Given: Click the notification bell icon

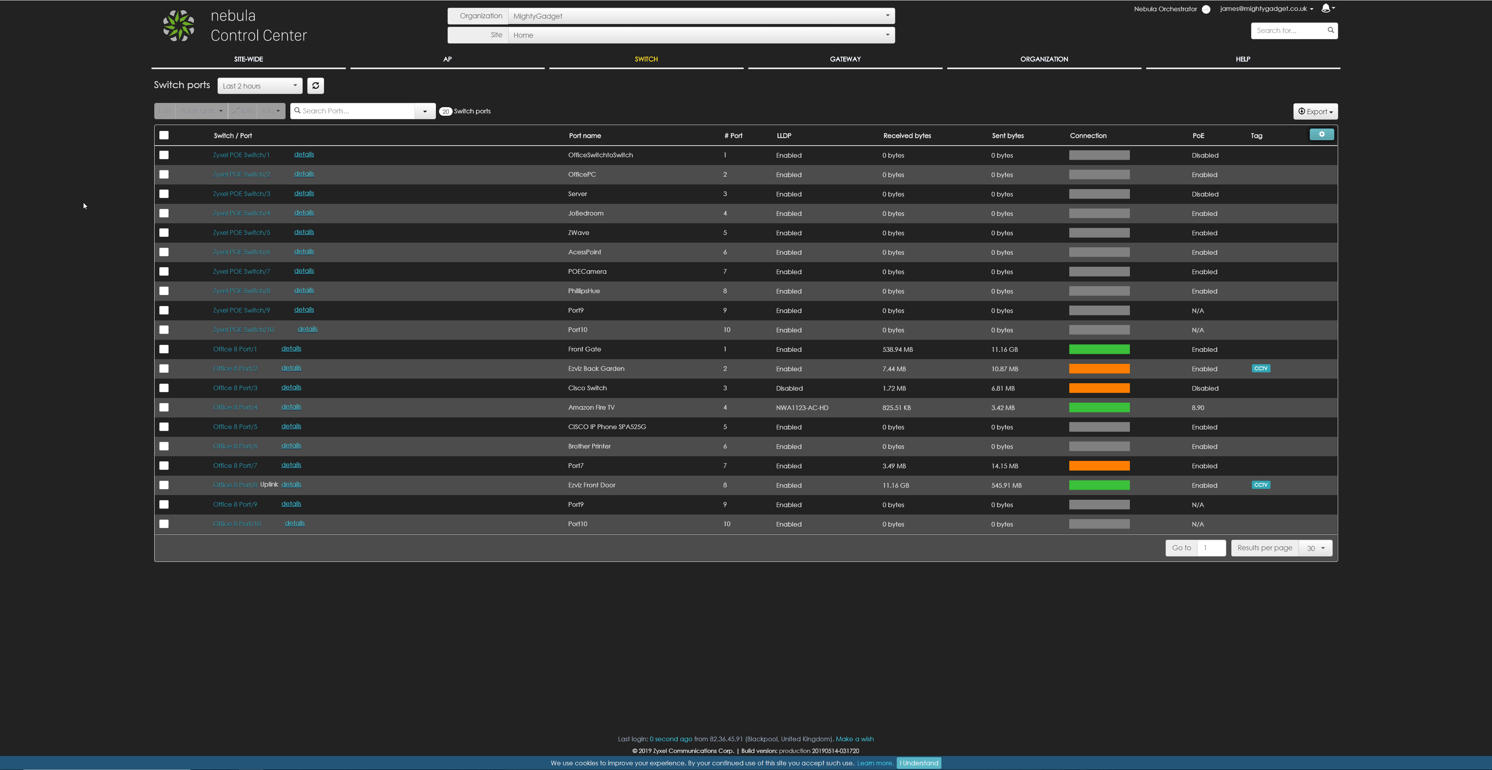Looking at the screenshot, I should 1325,8.
